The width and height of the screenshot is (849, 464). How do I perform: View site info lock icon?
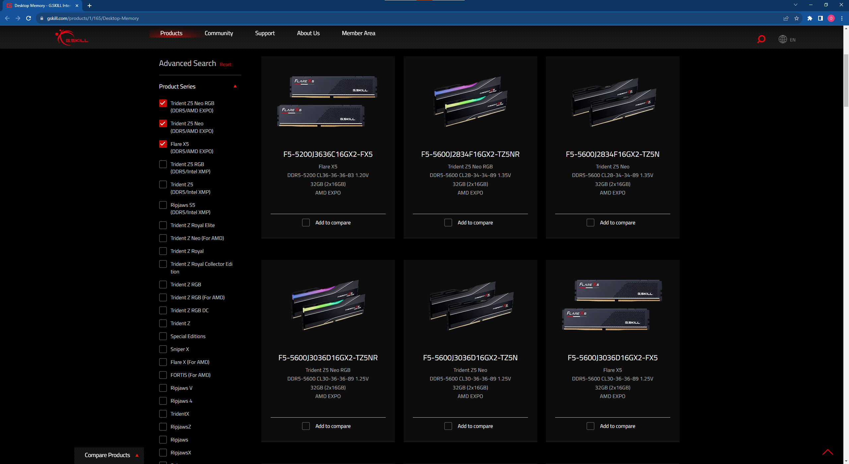(x=42, y=18)
